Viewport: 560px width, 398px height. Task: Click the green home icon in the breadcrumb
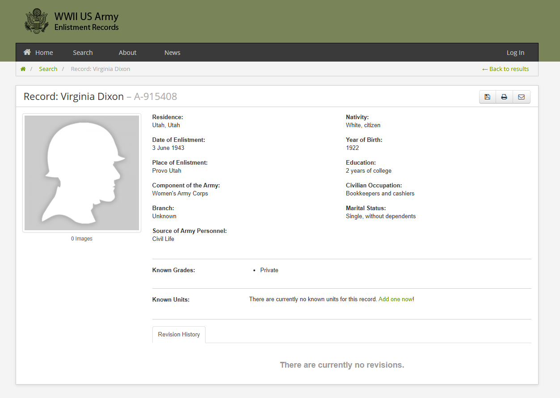[x=23, y=69]
